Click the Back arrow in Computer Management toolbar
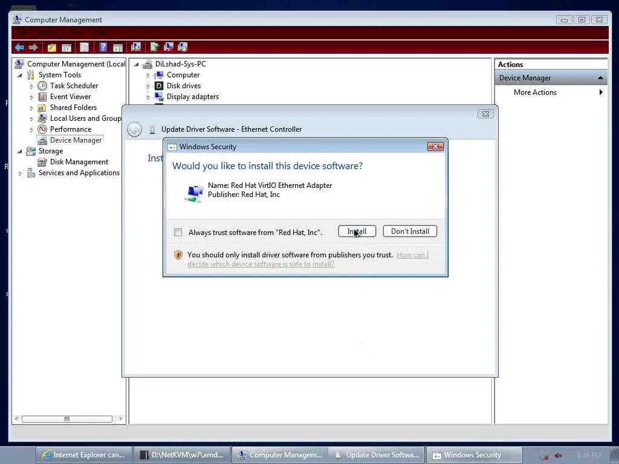This screenshot has width=619, height=464. (19, 48)
